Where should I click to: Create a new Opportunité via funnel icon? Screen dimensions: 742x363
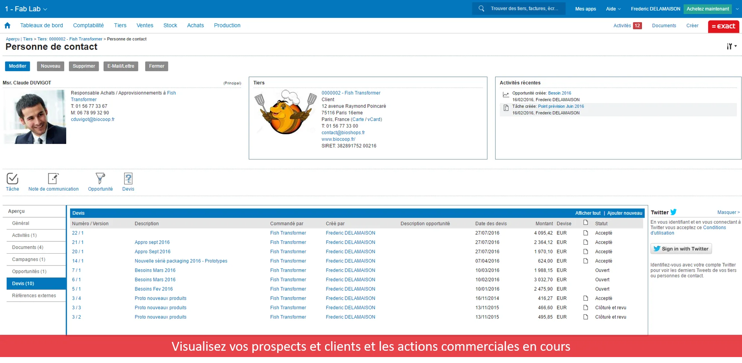pos(100,179)
